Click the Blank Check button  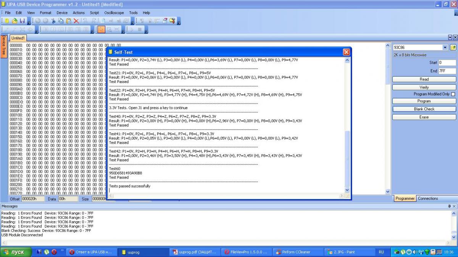point(424,109)
